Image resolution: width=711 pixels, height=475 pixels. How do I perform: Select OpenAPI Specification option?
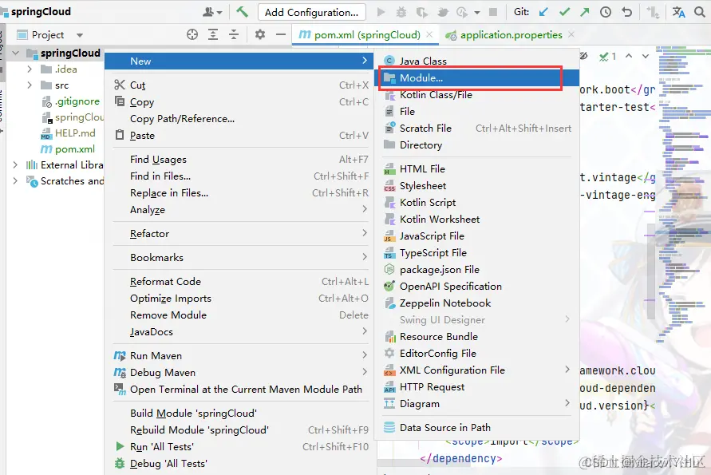(476, 287)
